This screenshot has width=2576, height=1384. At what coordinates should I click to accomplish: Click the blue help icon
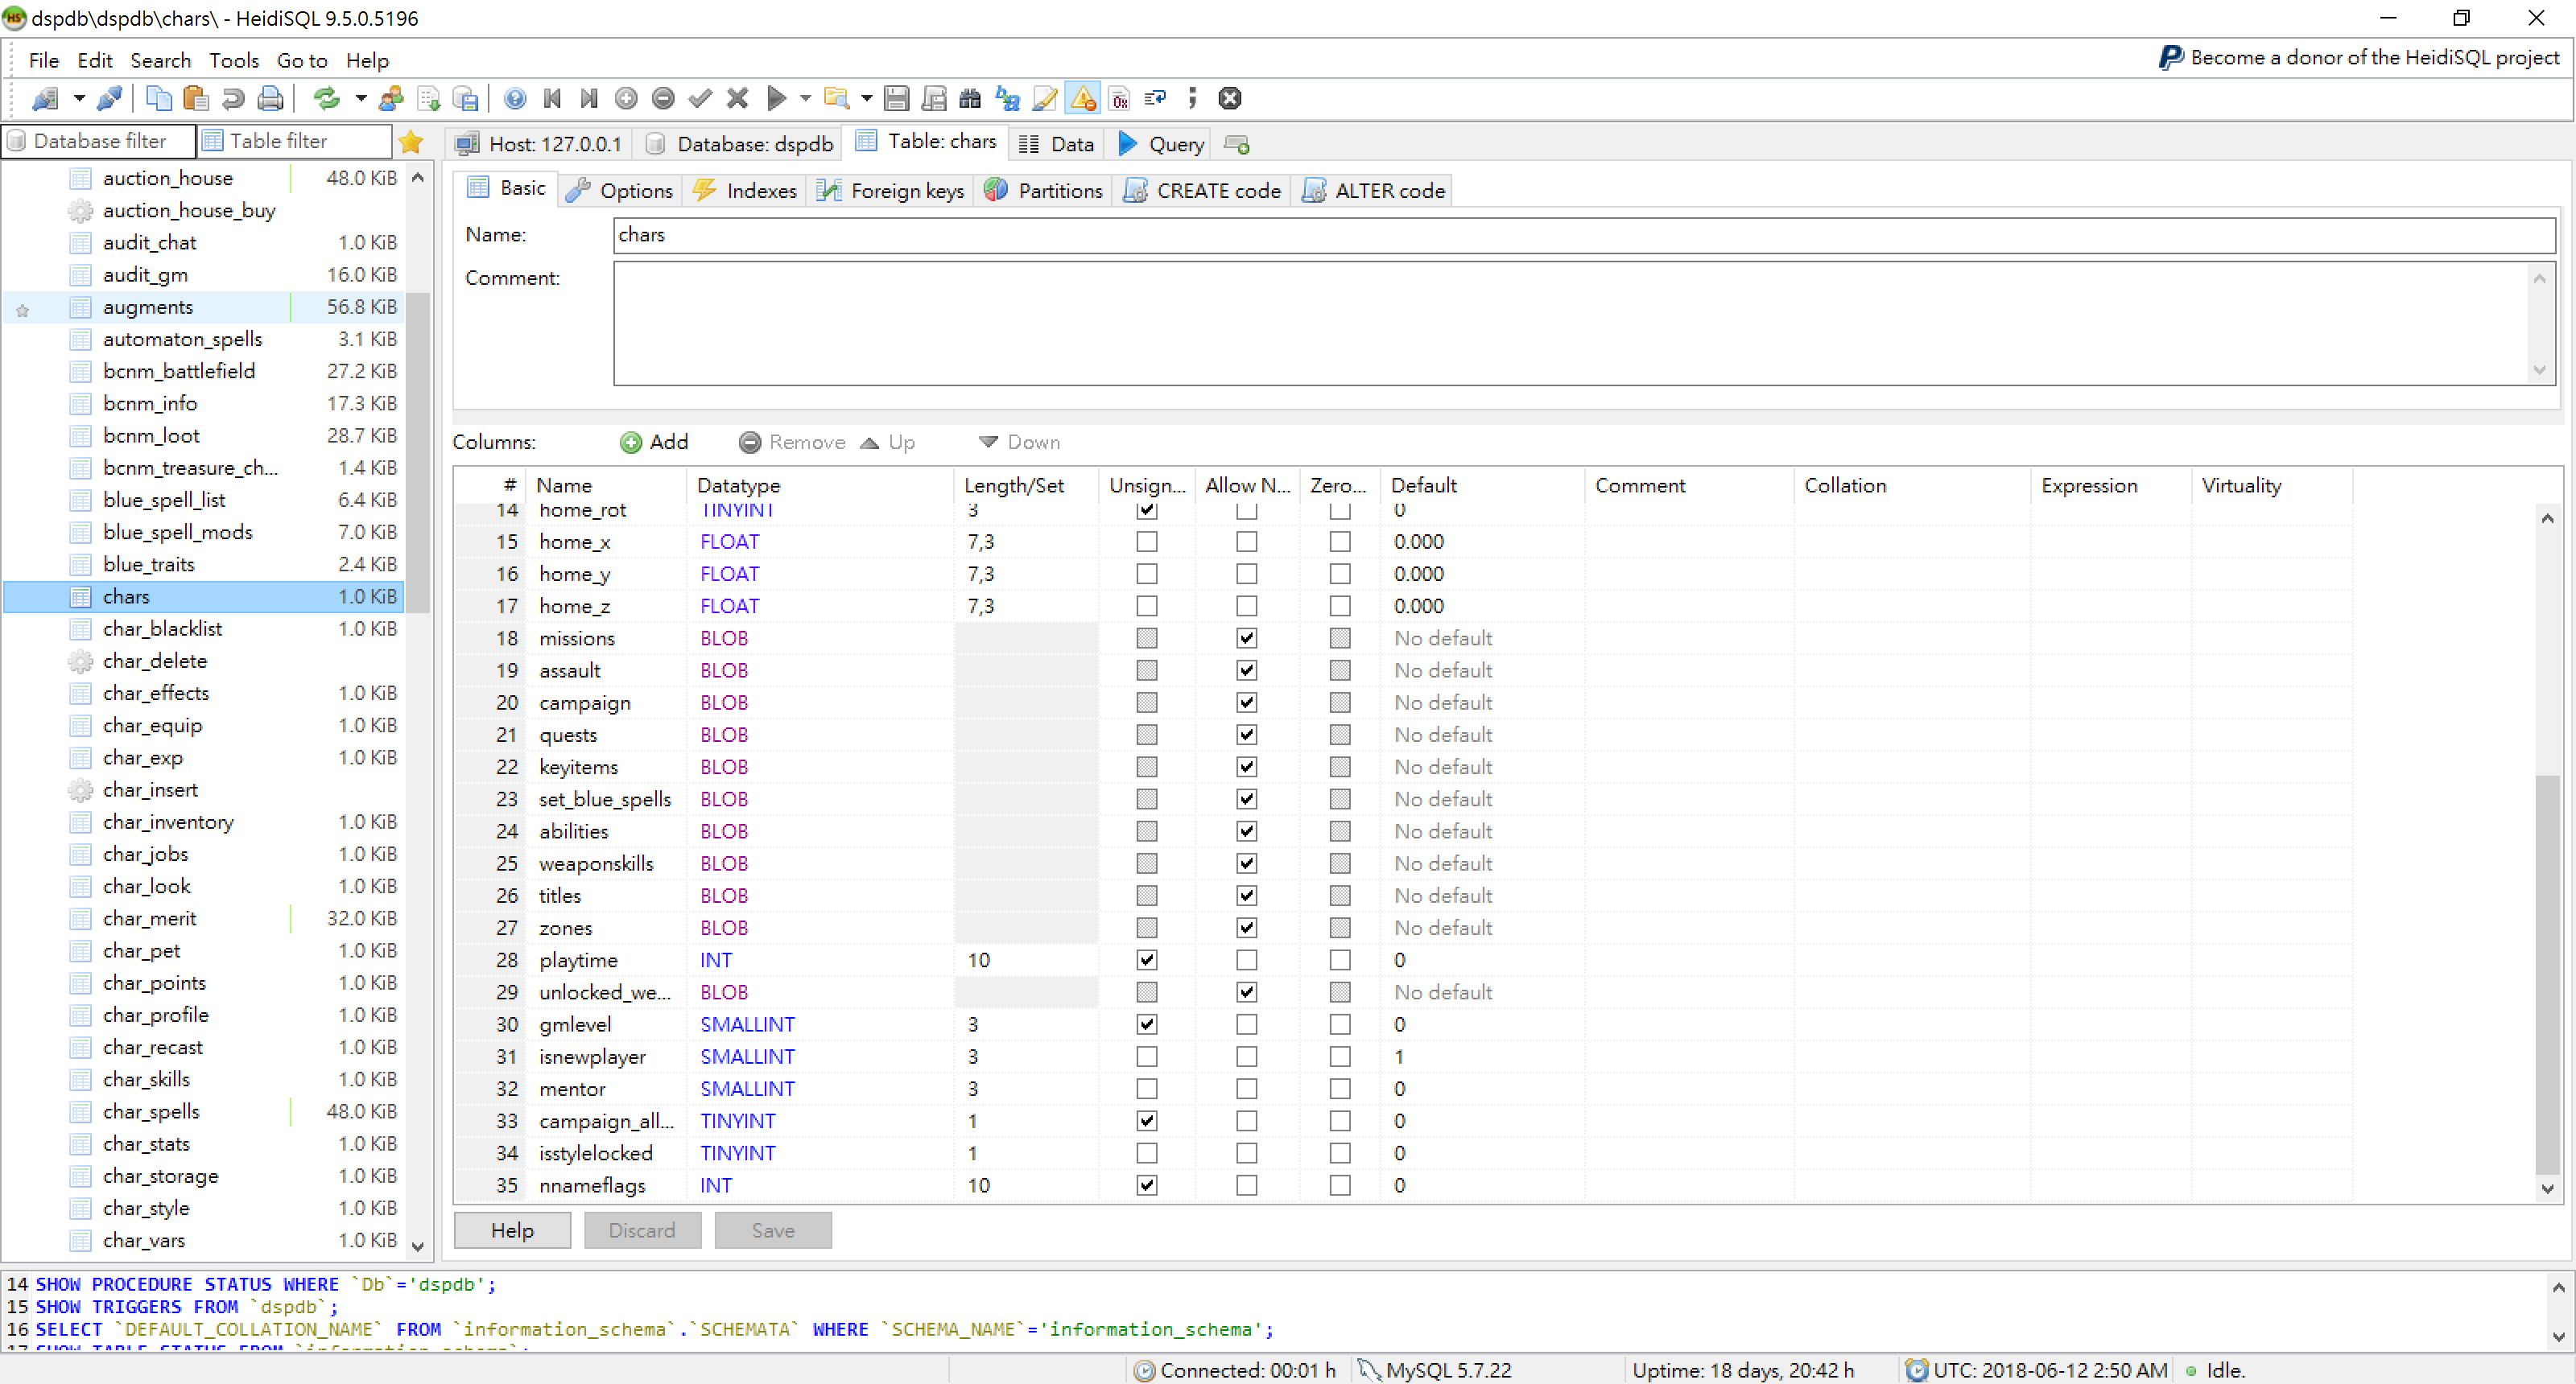515,98
